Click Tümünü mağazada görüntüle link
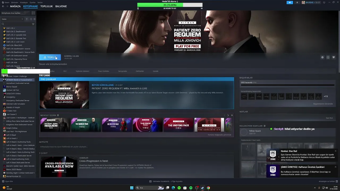 [219, 135]
